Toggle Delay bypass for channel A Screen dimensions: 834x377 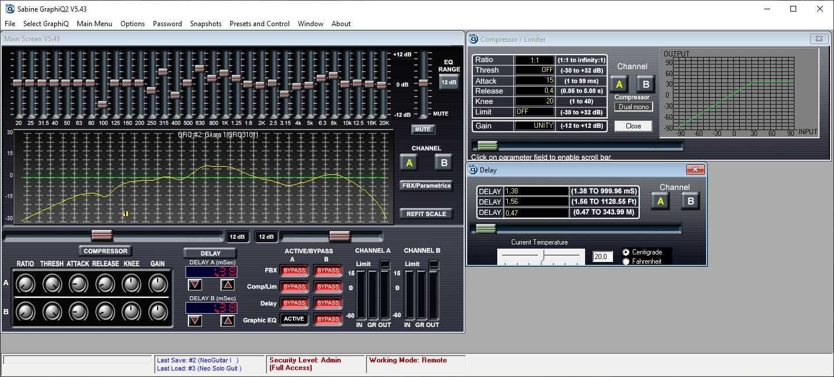pos(294,303)
